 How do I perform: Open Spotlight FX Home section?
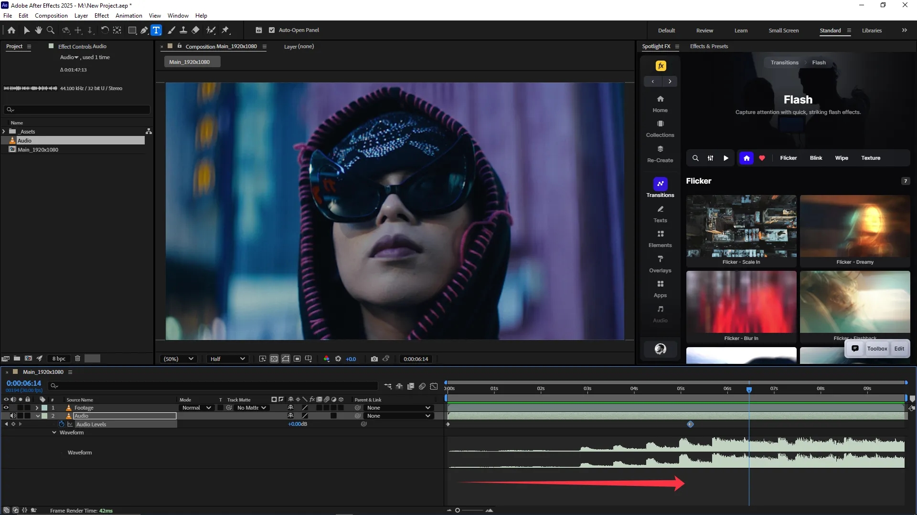660,103
